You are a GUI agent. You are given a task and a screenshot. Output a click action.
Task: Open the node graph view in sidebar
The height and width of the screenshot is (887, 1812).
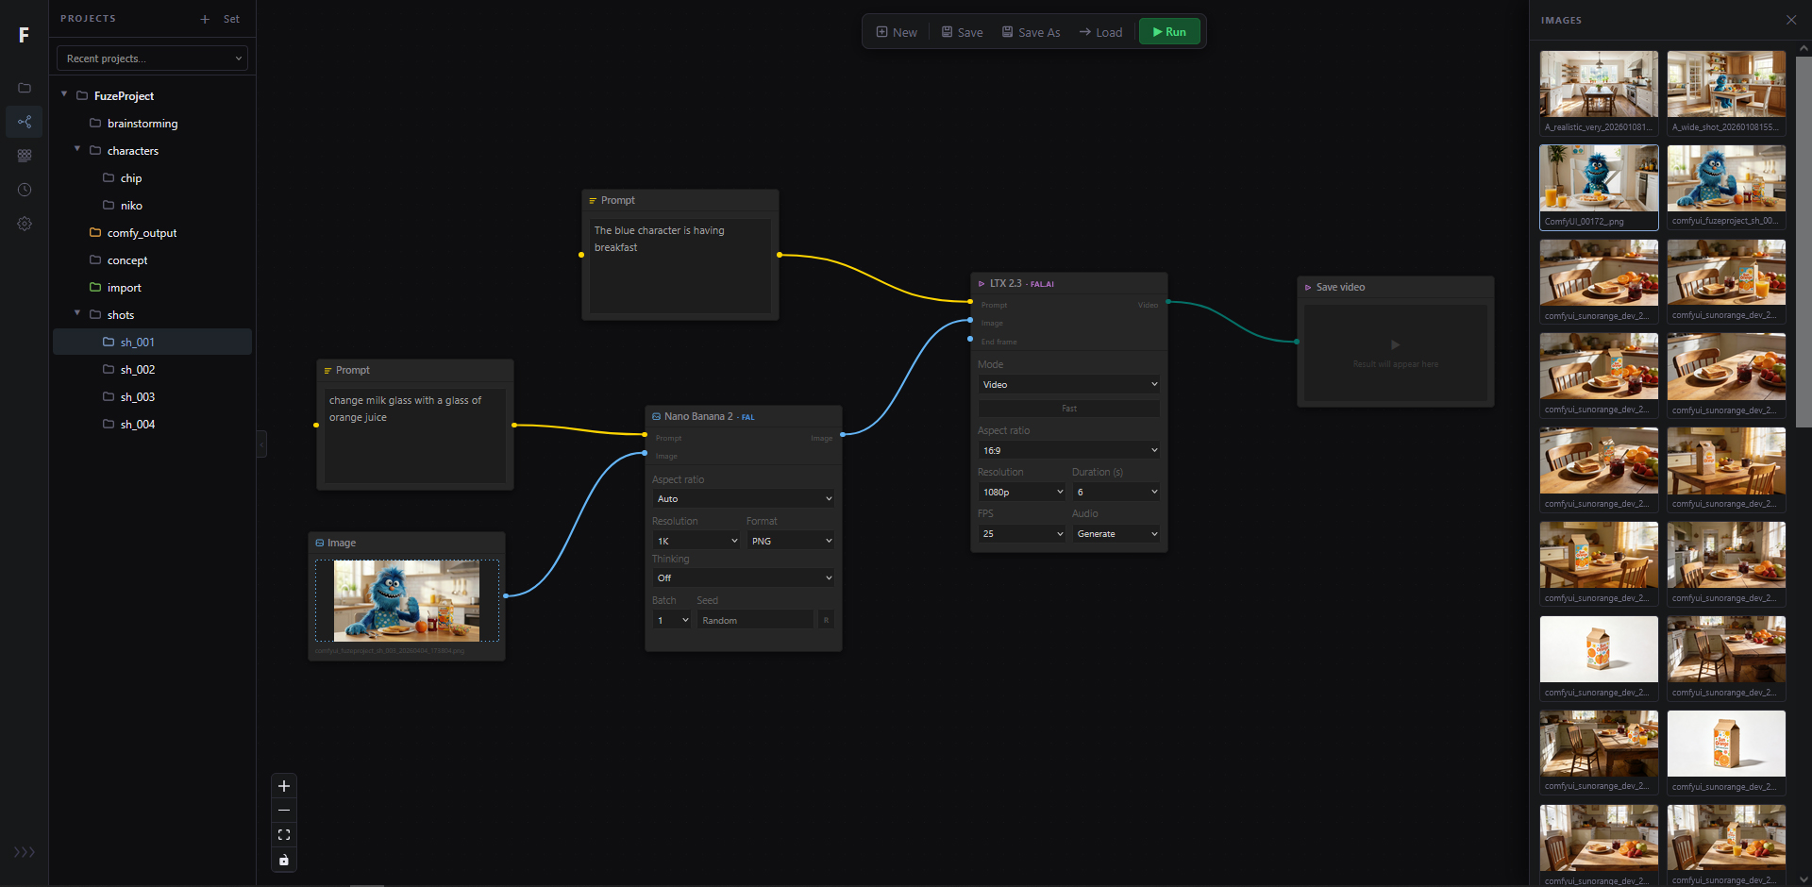pyautogui.click(x=25, y=122)
